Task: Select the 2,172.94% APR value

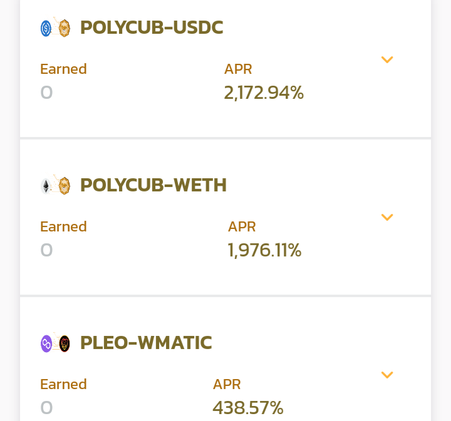Action: pyautogui.click(x=264, y=93)
